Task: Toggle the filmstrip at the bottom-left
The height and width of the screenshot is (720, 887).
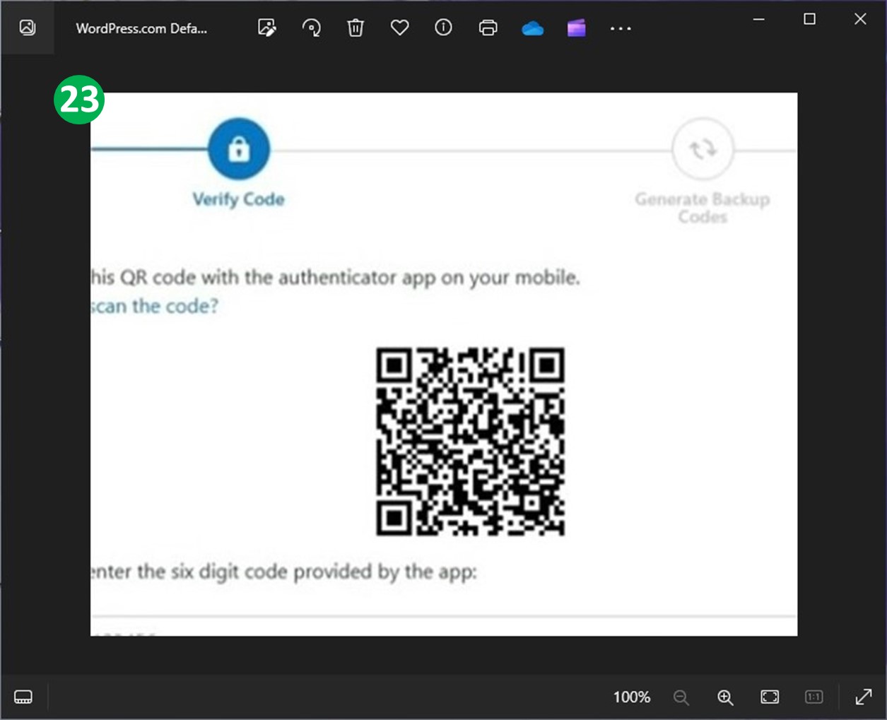Action: coord(23,697)
